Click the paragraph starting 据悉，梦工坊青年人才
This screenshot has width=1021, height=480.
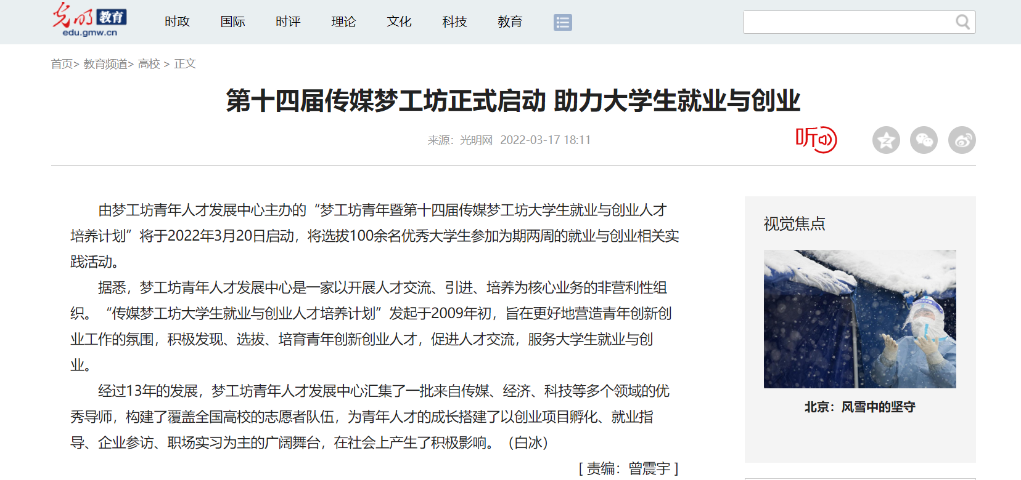[x=371, y=326]
